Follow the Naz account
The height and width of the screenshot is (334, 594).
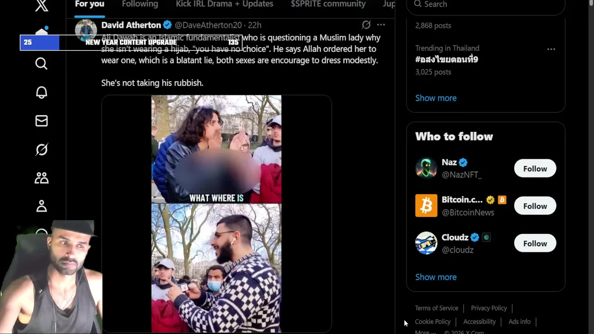click(x=535, y=169)
